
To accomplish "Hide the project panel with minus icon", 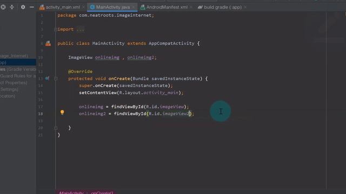I will click(31, 7).
